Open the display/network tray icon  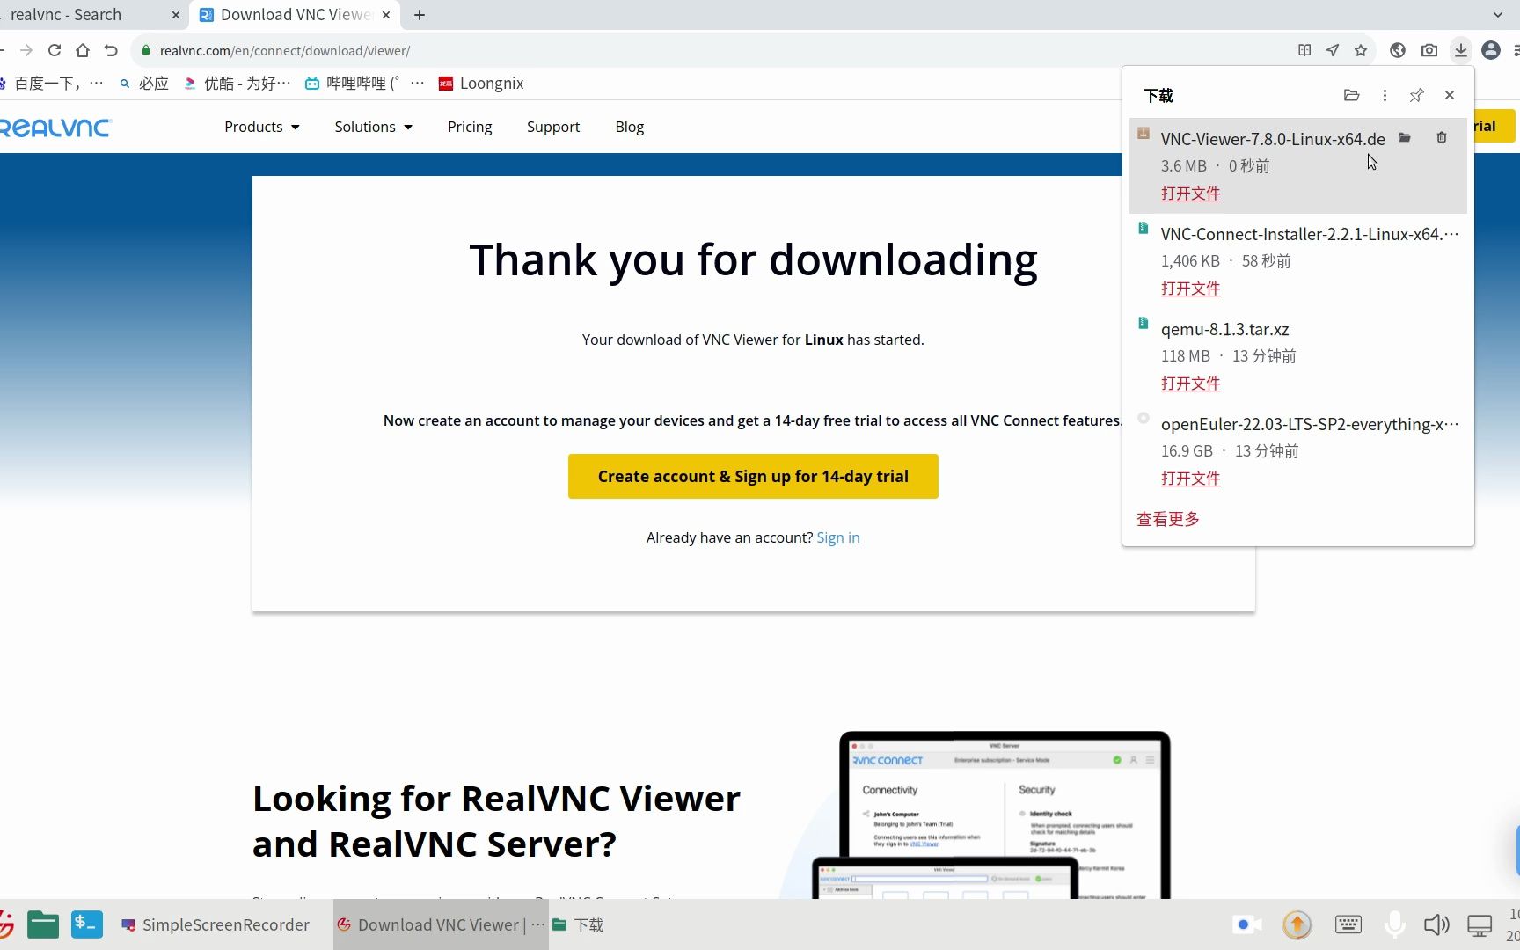[x=1480, y=925]
